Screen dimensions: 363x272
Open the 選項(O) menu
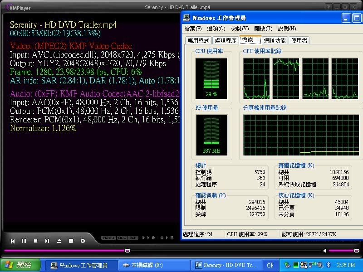coord(216,29)
